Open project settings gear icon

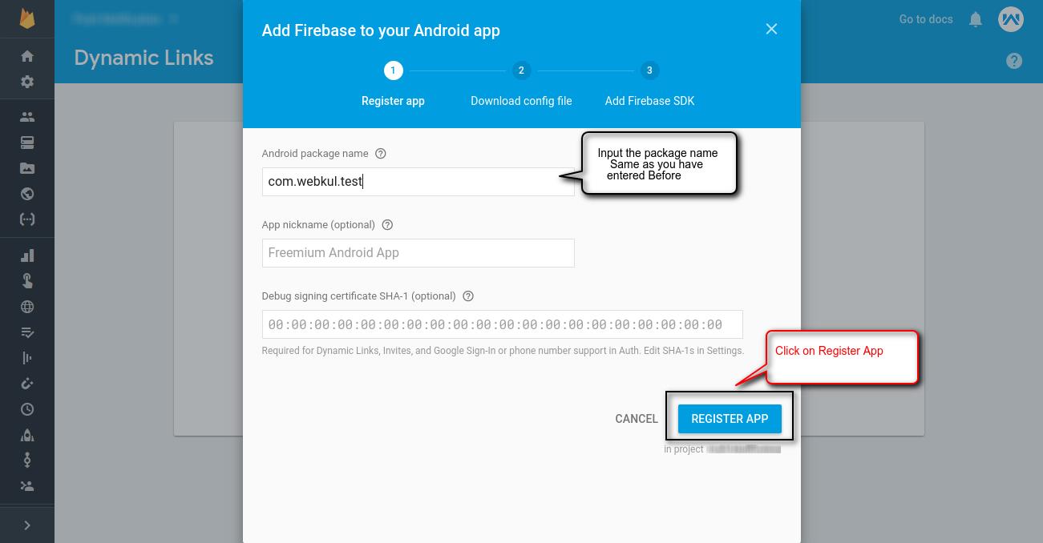(27, 82)
